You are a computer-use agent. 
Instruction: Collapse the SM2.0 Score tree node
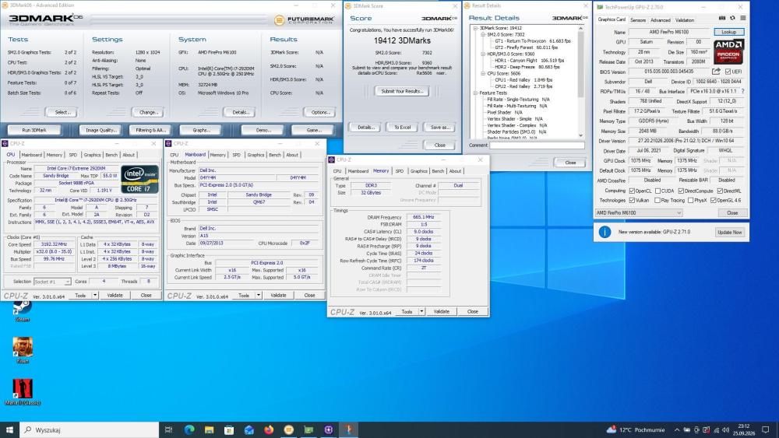483,35
